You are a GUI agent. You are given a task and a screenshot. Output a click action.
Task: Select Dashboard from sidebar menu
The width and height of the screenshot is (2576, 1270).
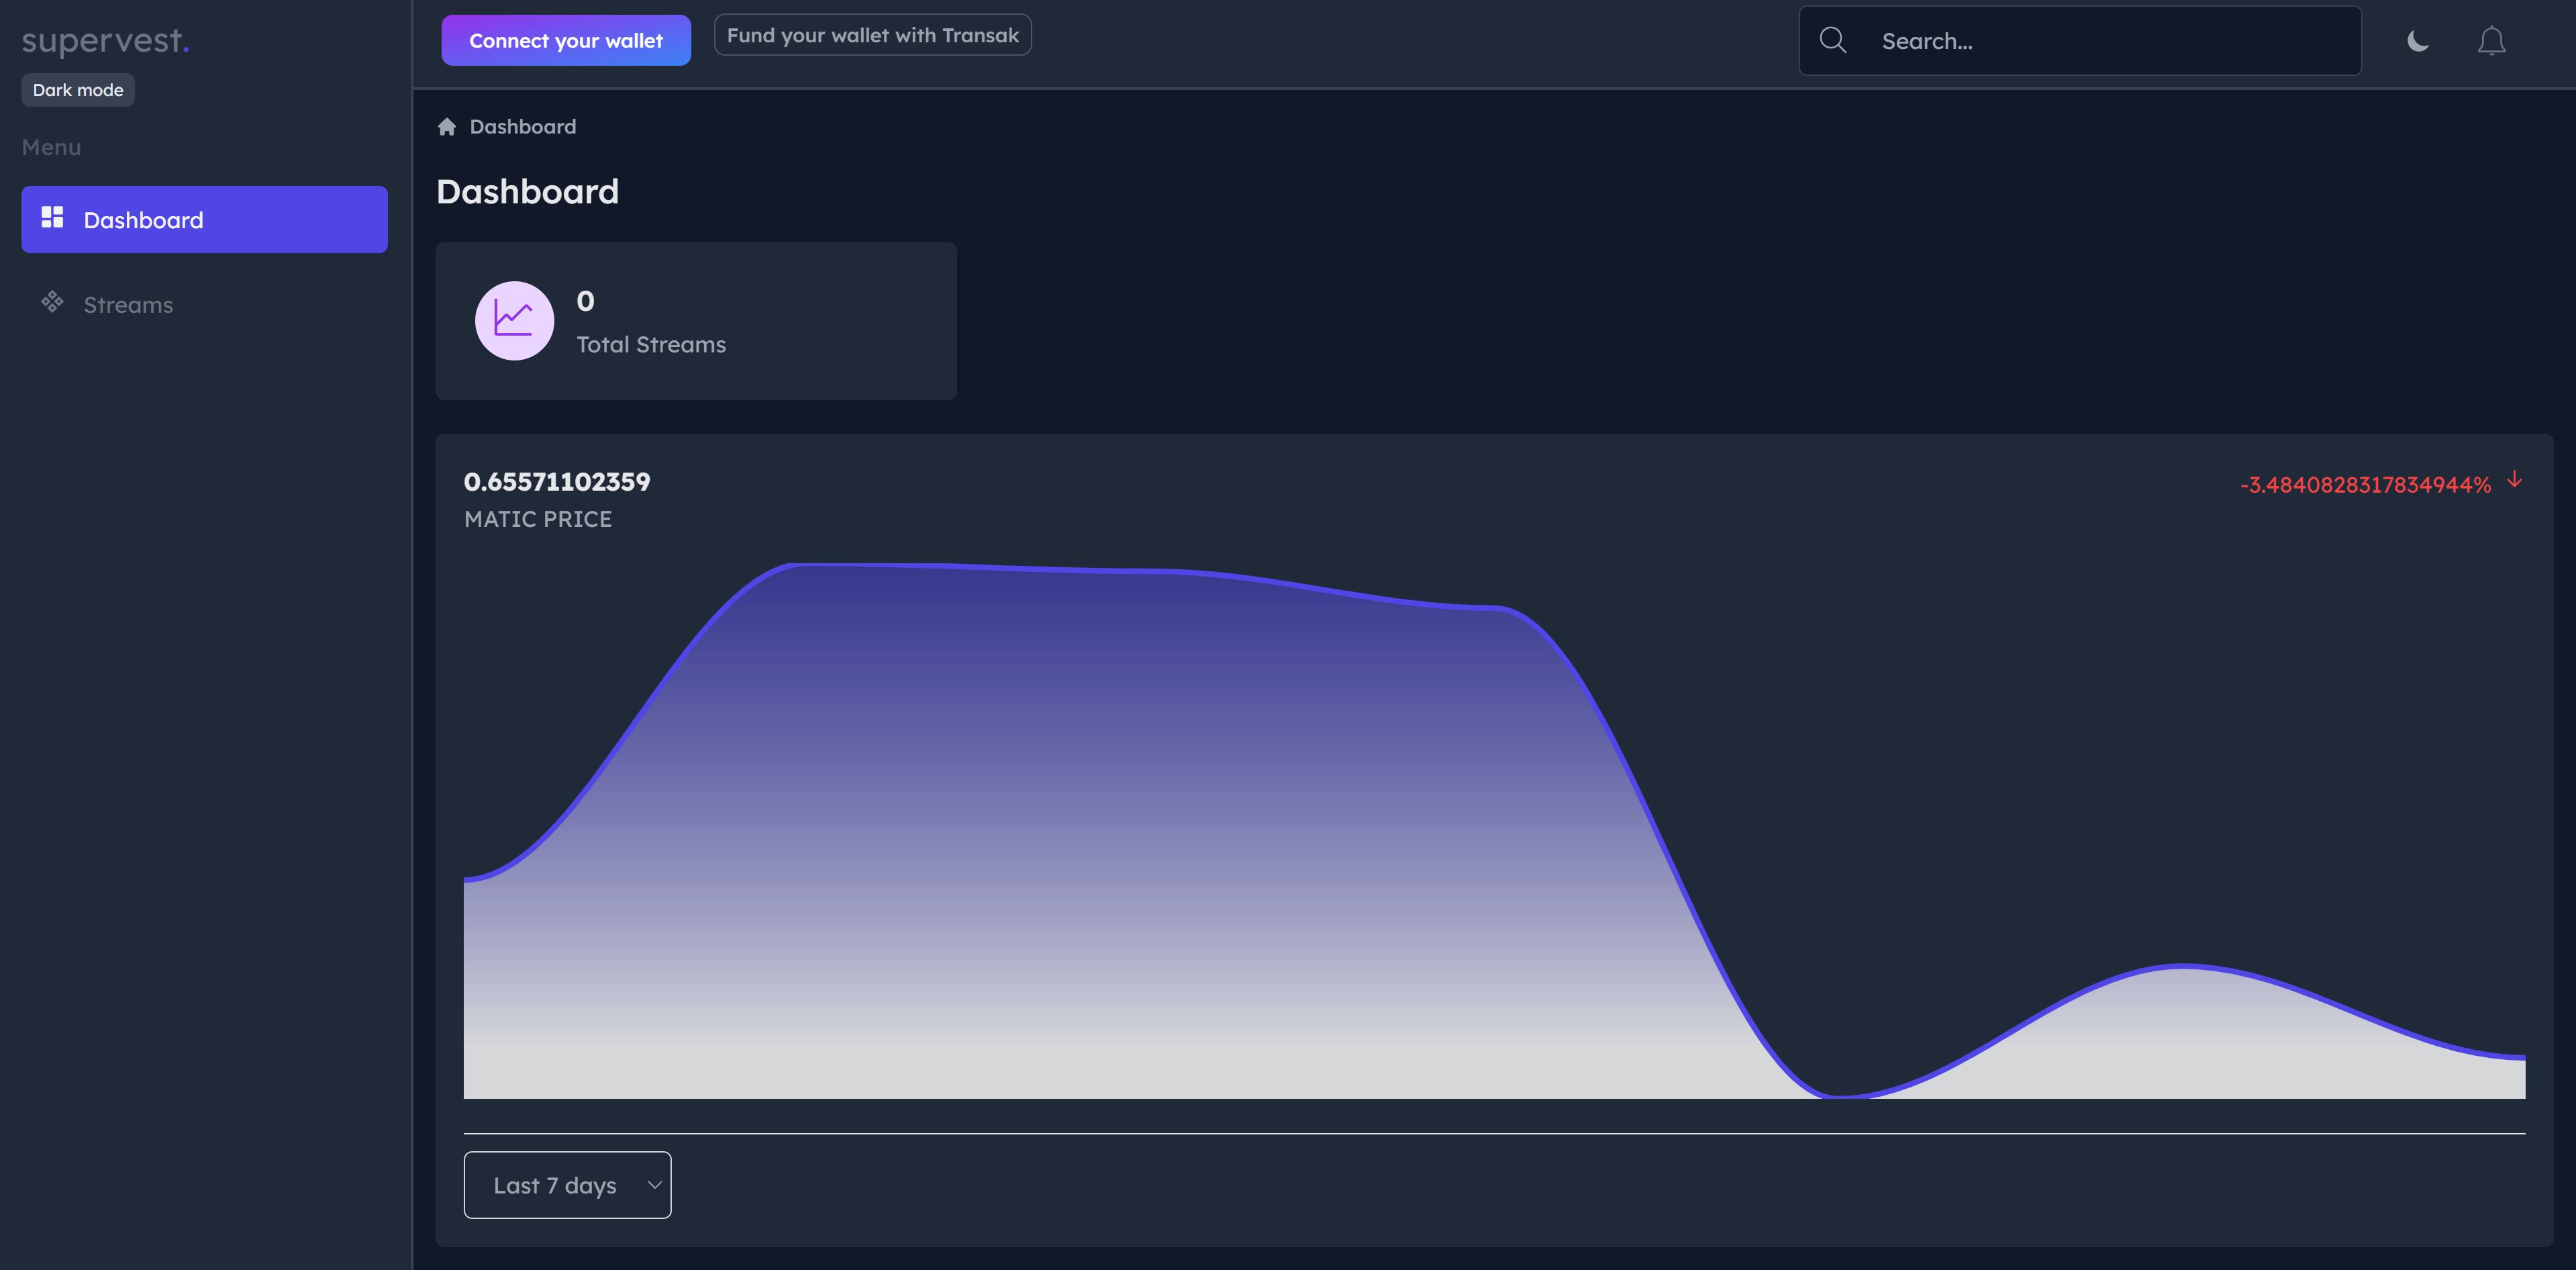click(x=204, y=219)
